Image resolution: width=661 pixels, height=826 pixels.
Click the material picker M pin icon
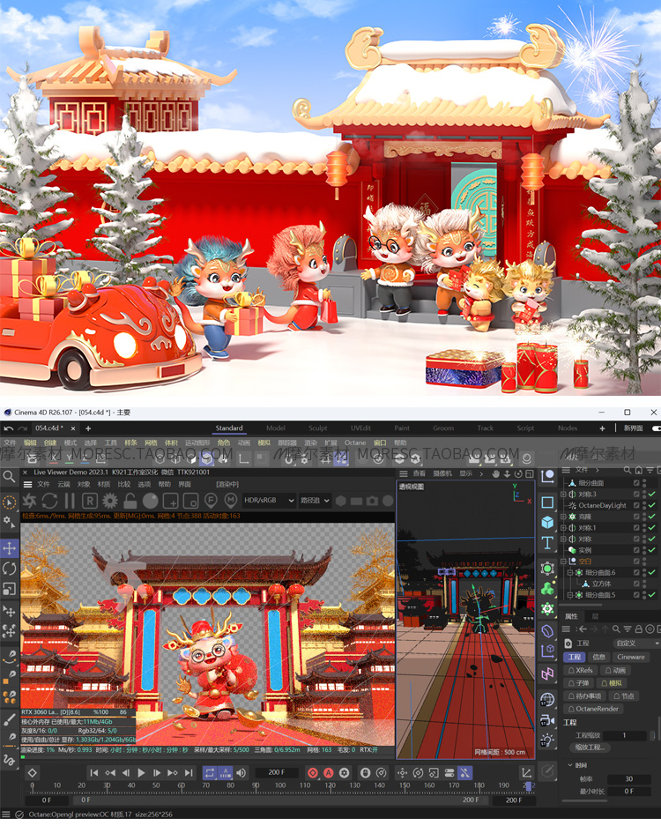pos(230,501)
